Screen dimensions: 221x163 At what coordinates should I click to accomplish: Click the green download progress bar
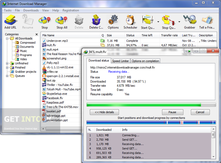(151, 105)
